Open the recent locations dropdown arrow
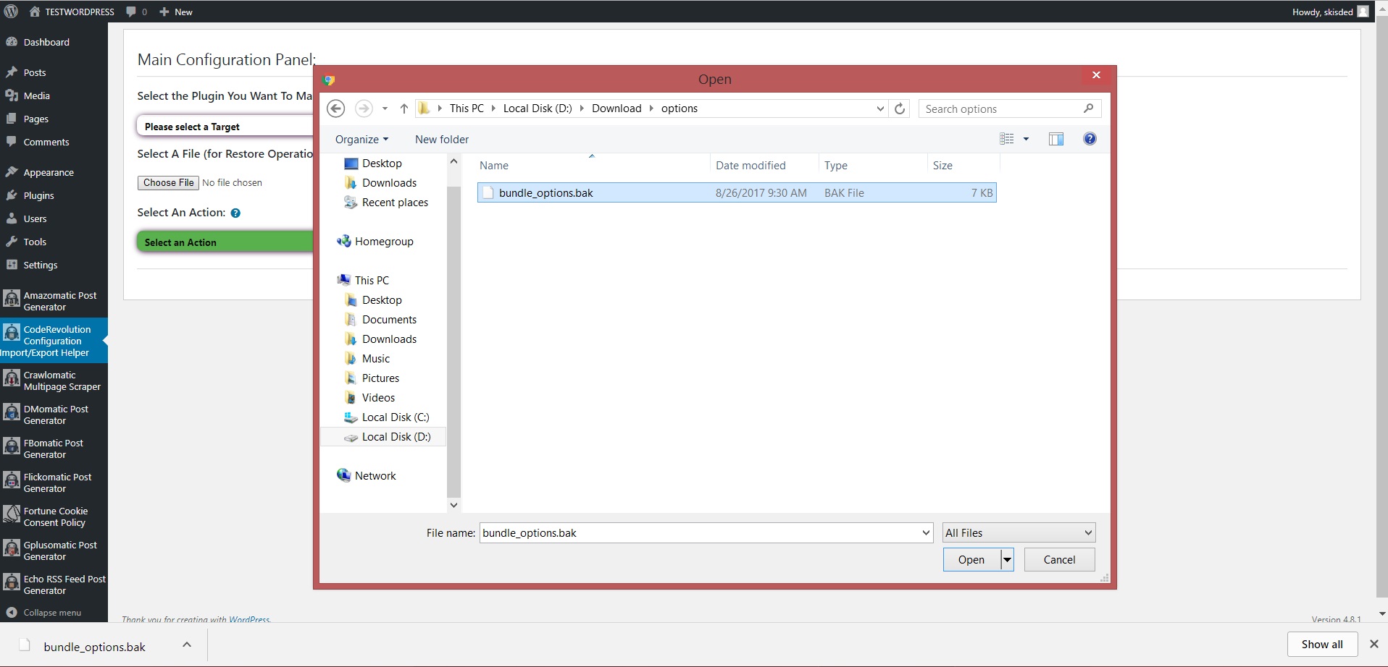 385,109
